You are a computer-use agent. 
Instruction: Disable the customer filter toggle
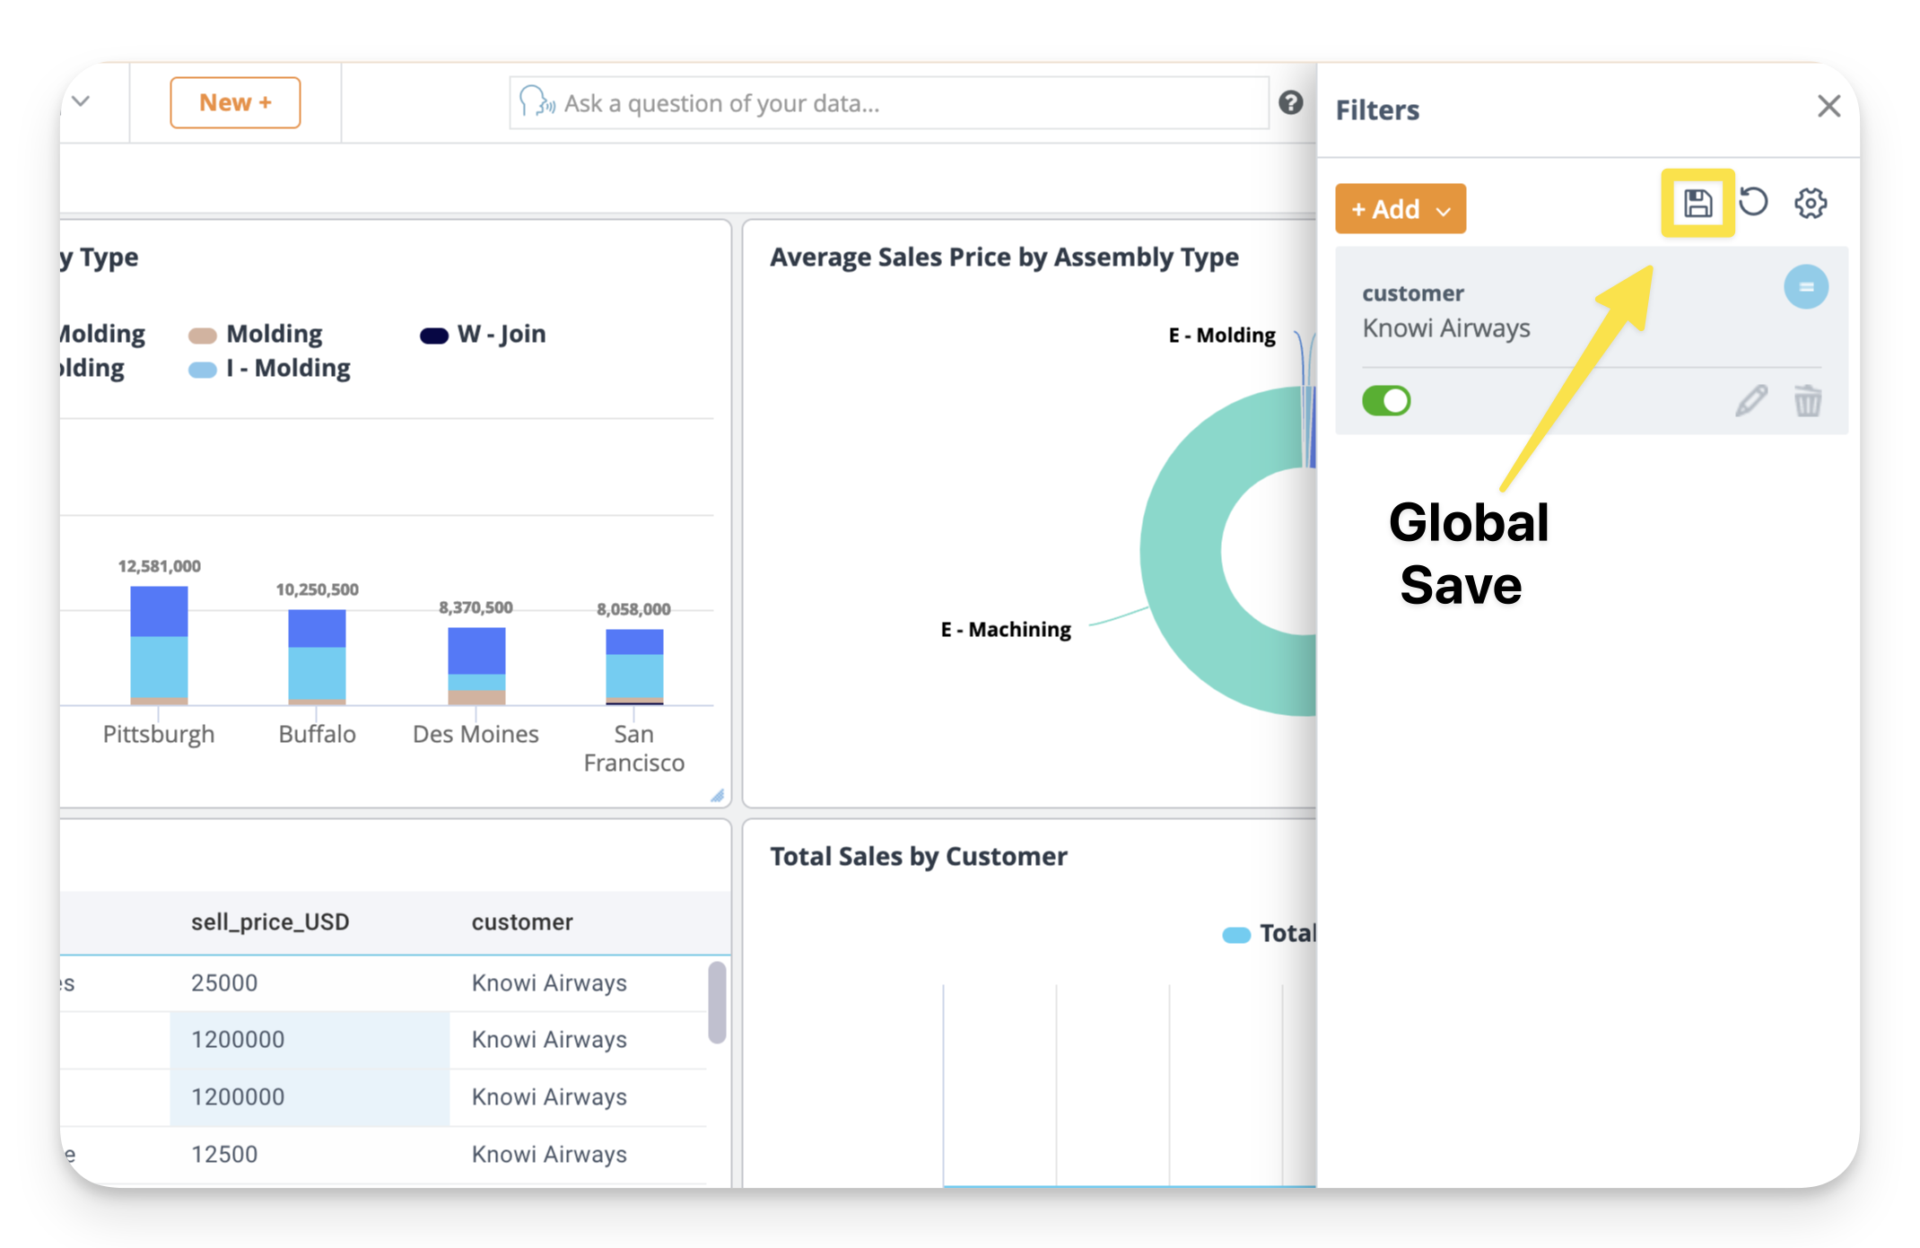tap(1385, 400)
